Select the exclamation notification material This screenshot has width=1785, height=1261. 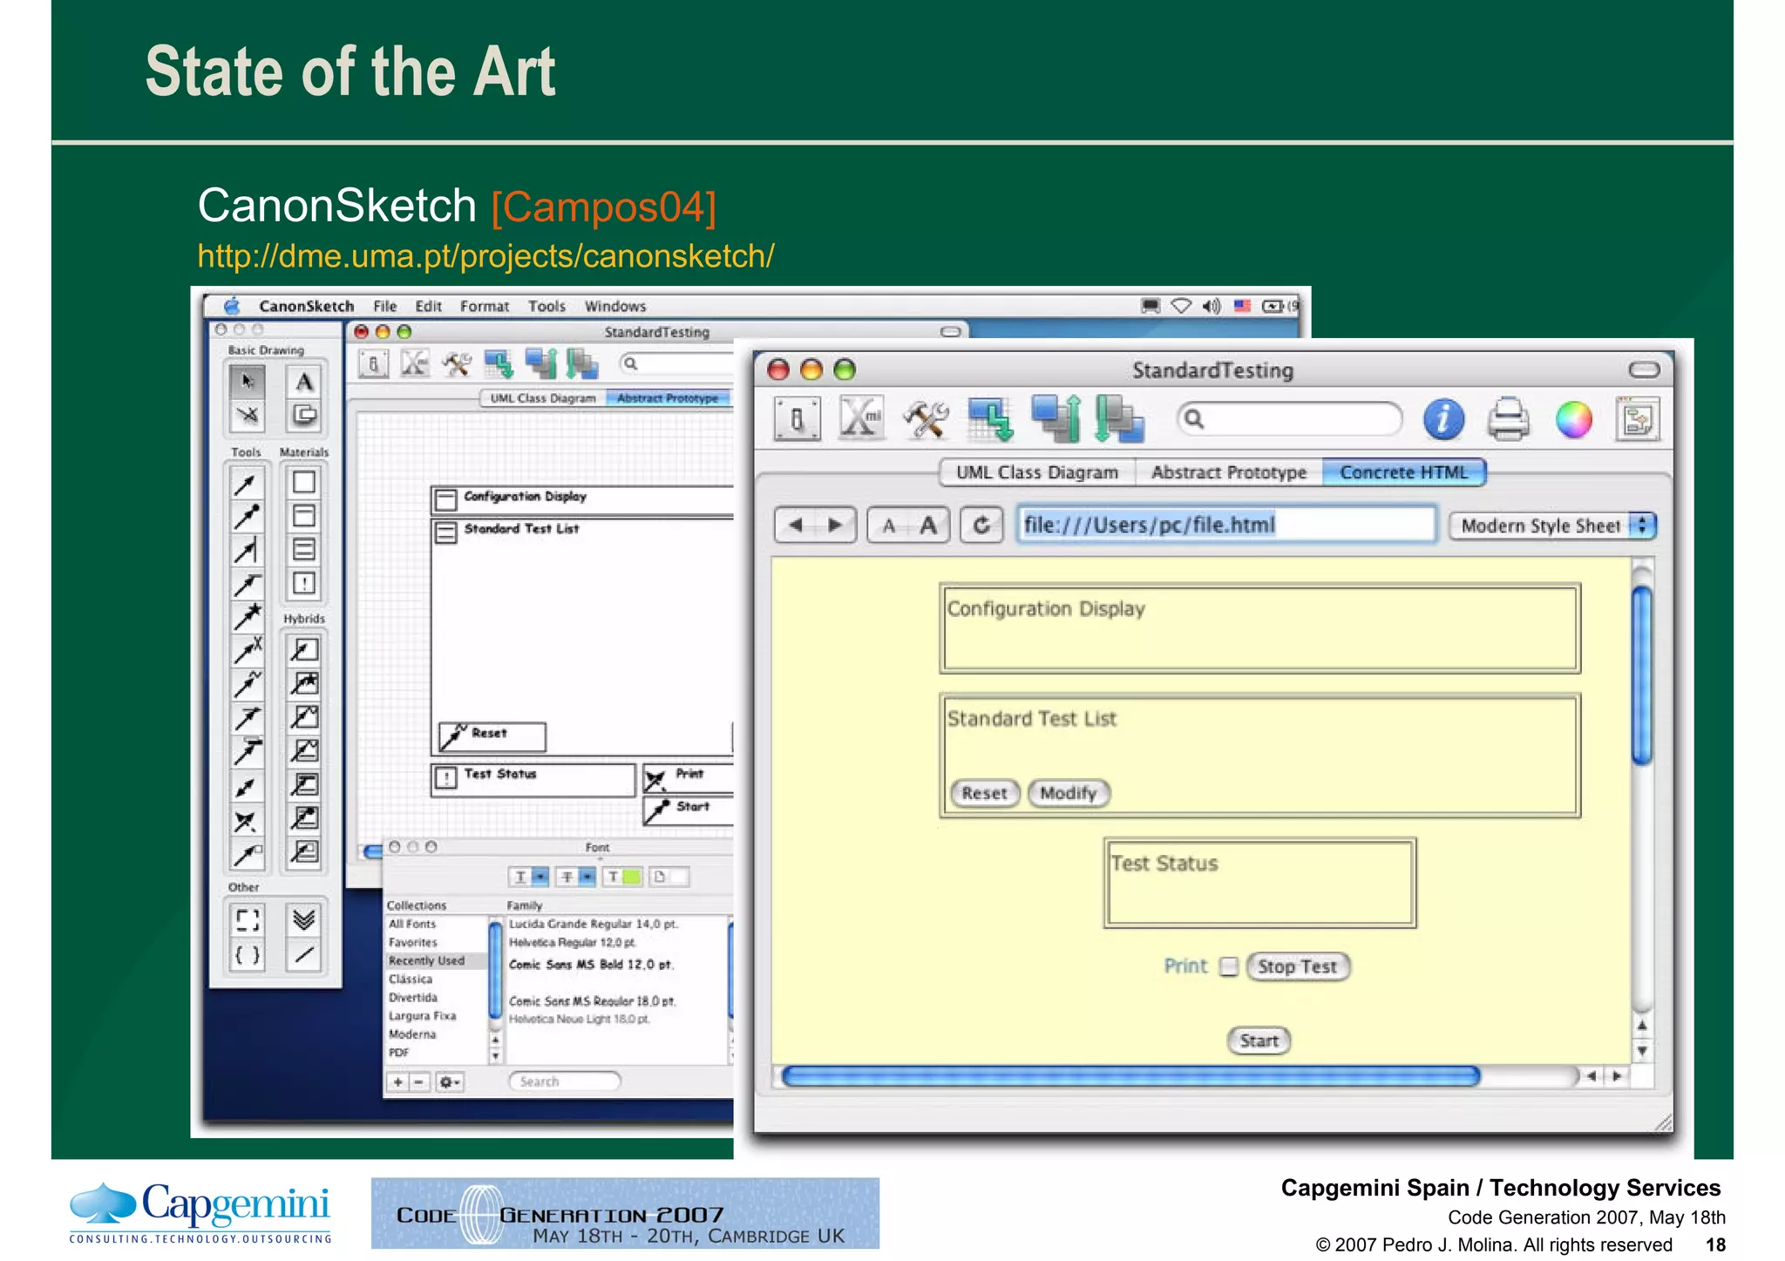pyautogui.click(x=303, y=583)
